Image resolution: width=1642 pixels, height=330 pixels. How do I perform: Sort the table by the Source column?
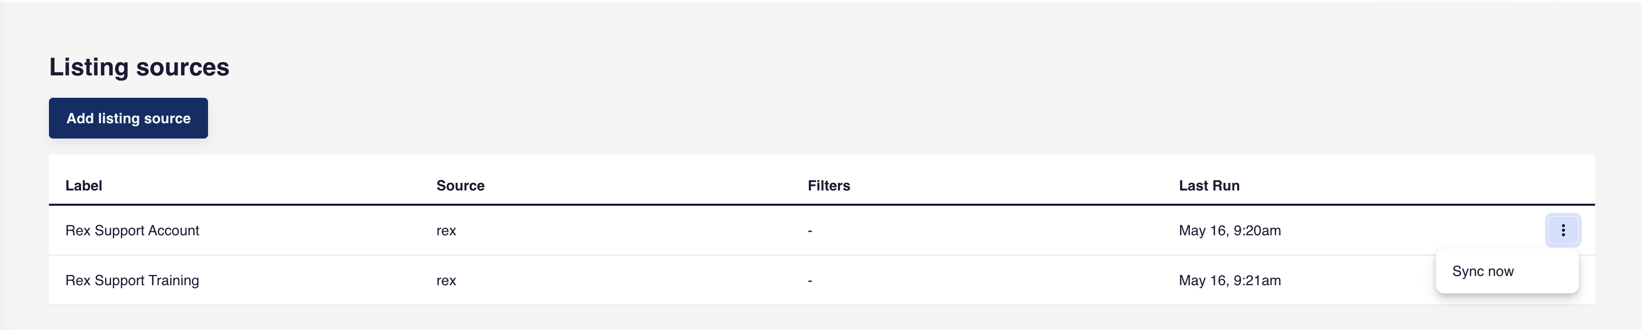[x=460, y=185]
